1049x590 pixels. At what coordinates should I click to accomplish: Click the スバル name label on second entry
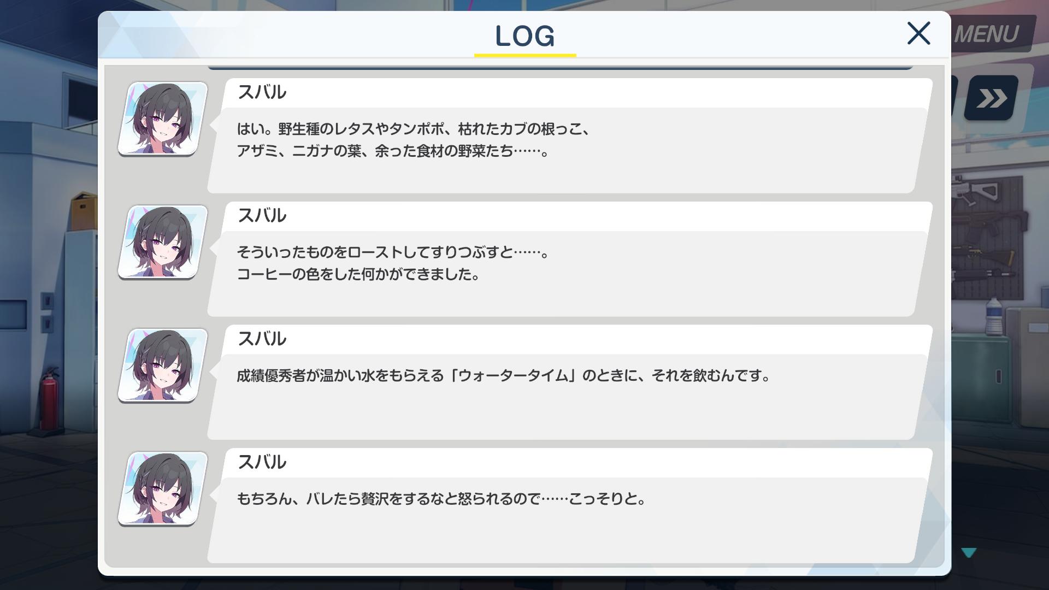coord(262,216)
